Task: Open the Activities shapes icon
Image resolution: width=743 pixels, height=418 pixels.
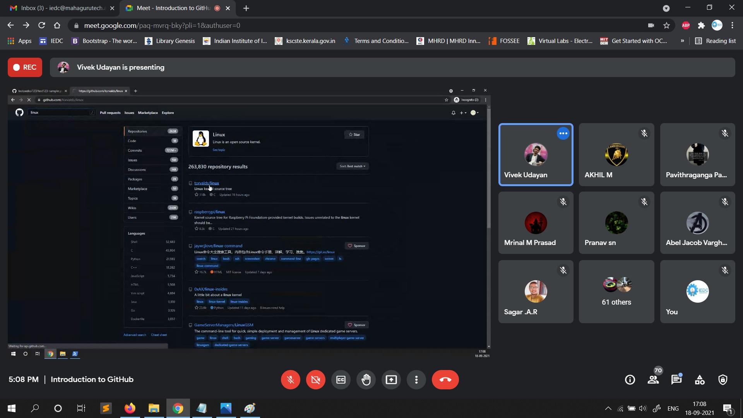Action: coord(700,380)
